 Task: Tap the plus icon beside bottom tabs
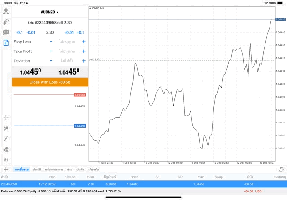pos(6,170)
